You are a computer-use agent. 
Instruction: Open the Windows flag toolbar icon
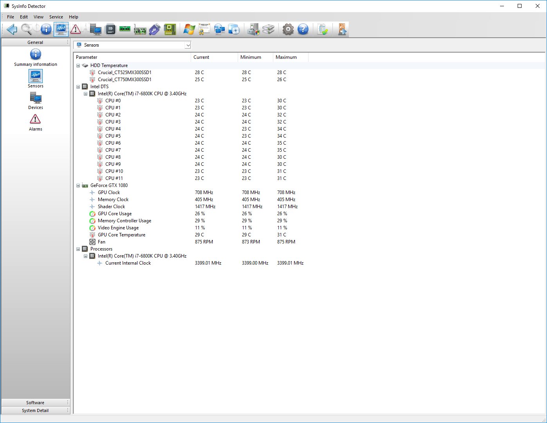click(190, 29)
